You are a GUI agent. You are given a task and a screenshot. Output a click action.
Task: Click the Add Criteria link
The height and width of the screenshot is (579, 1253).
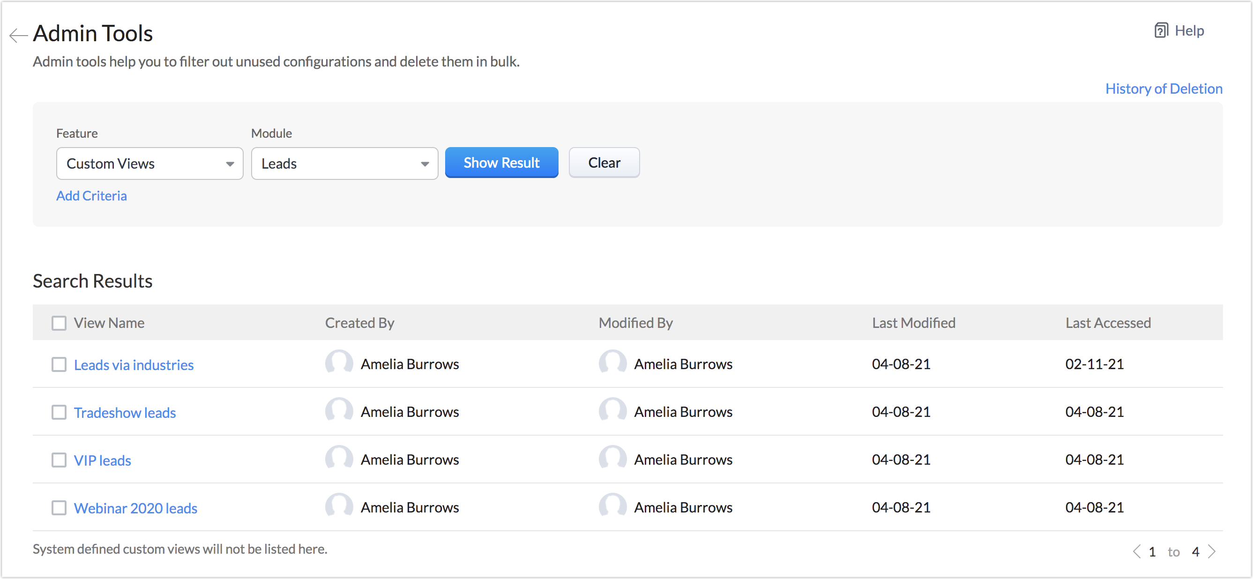click(91, 195)
